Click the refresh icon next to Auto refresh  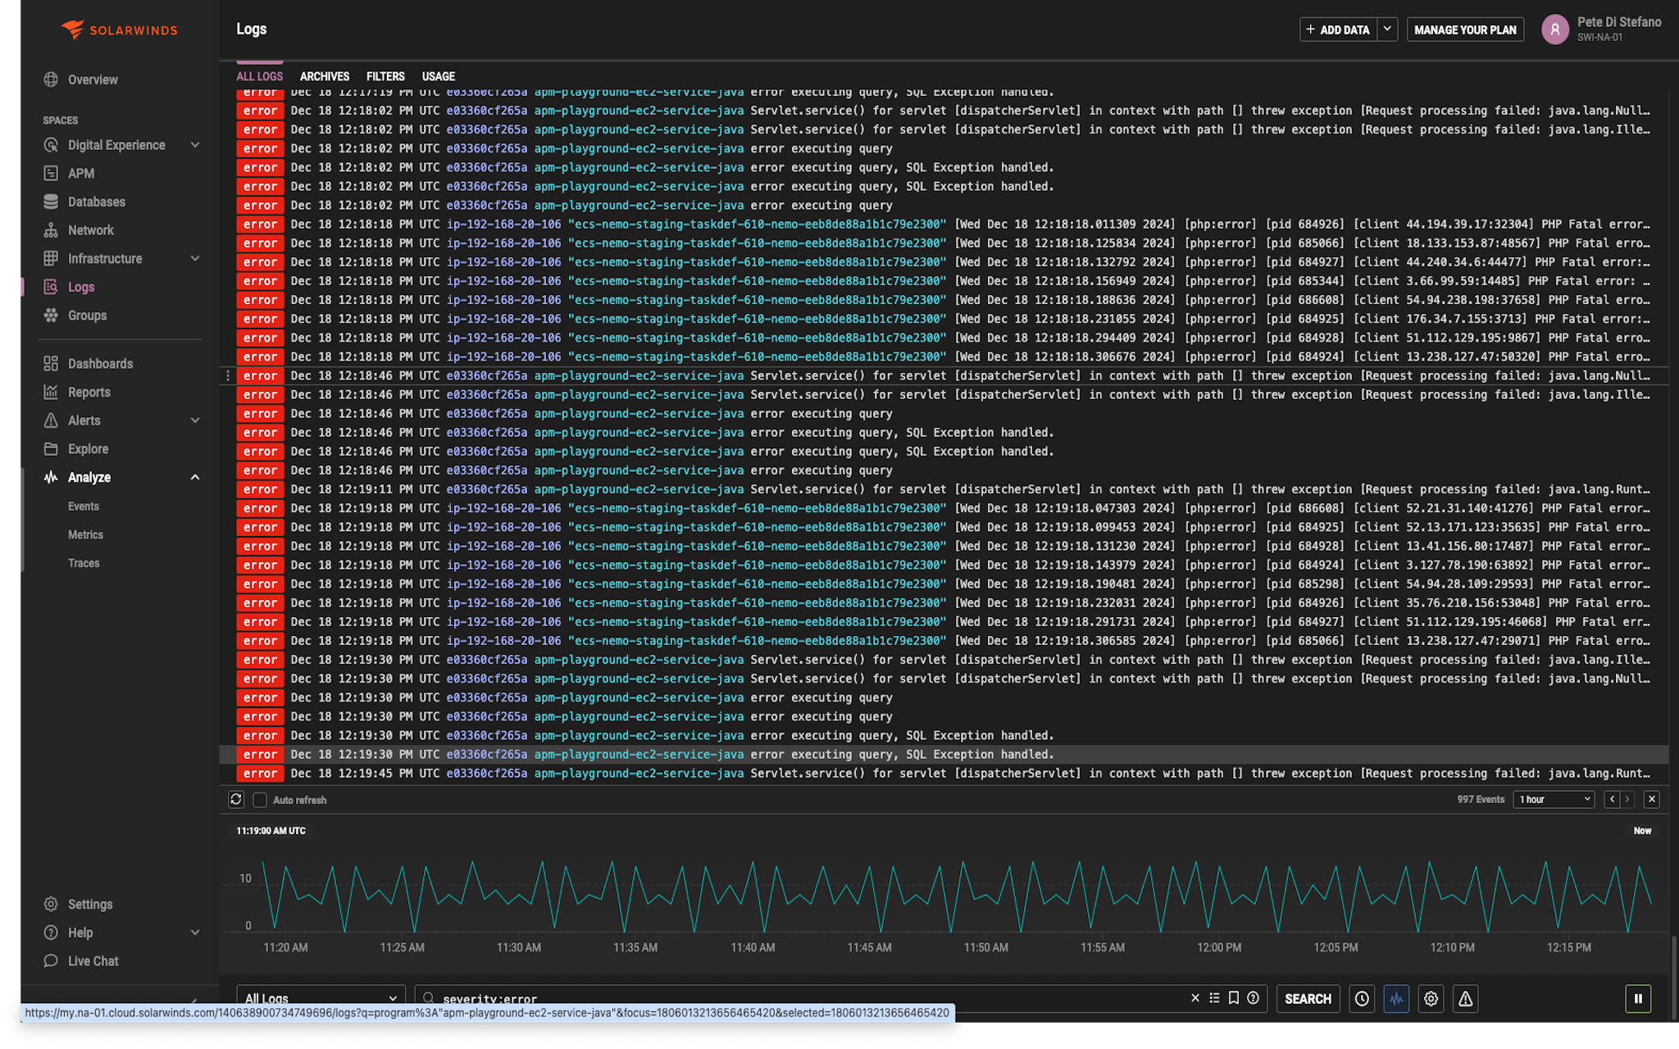[236, 799]
